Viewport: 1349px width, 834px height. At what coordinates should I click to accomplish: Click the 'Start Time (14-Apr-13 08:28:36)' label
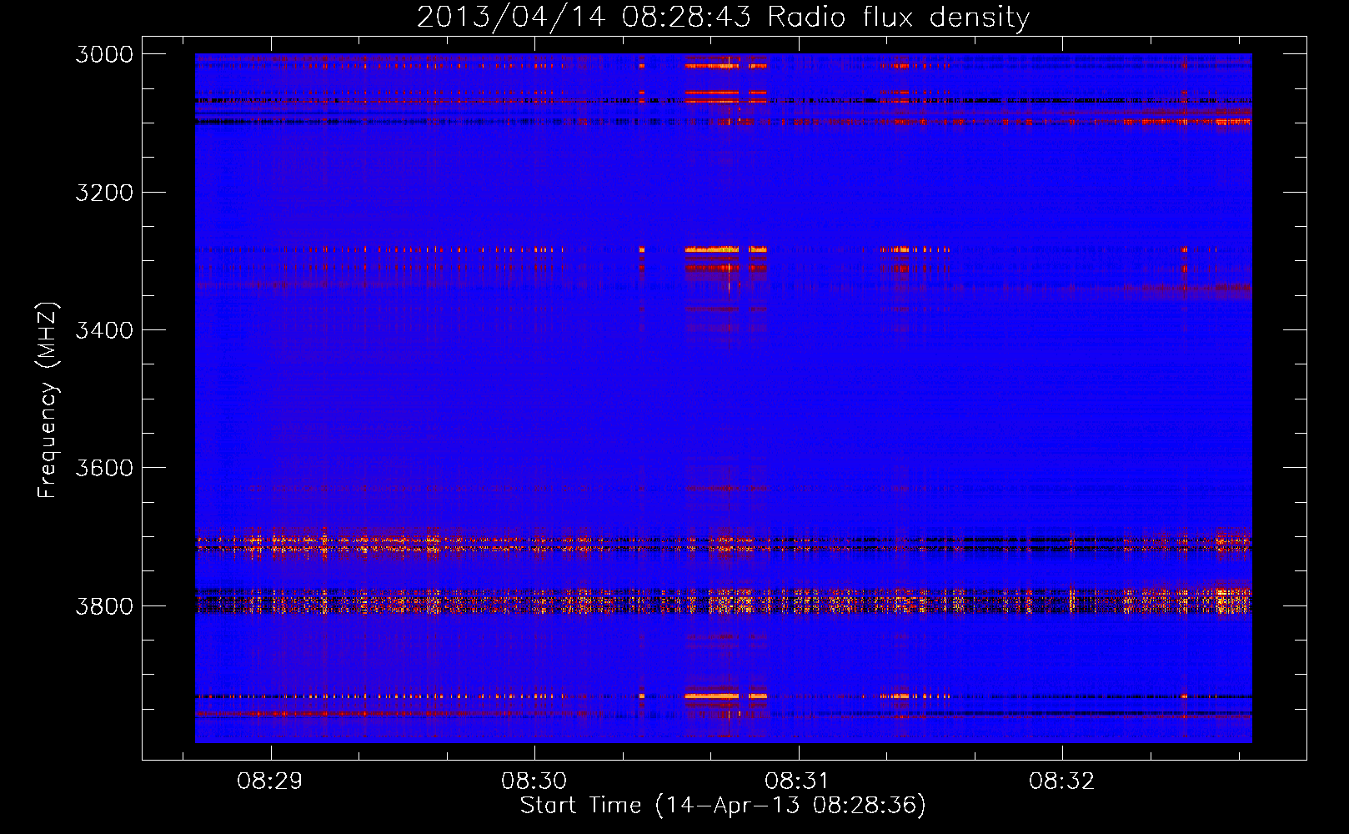point(723,806)
